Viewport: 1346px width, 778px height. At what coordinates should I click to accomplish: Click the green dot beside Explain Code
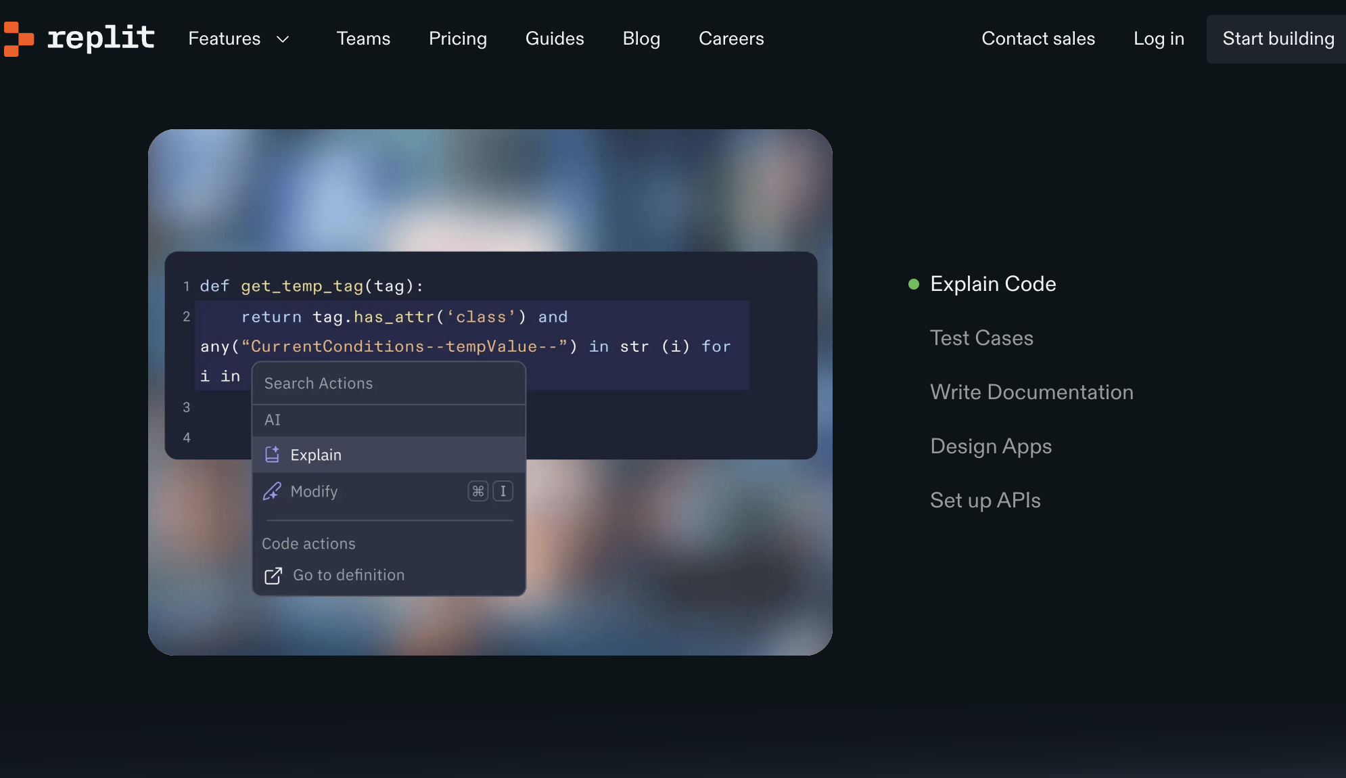tap(914, 284)
